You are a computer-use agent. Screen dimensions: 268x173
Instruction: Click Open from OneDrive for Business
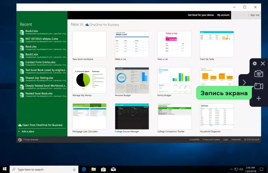point(42,125)
